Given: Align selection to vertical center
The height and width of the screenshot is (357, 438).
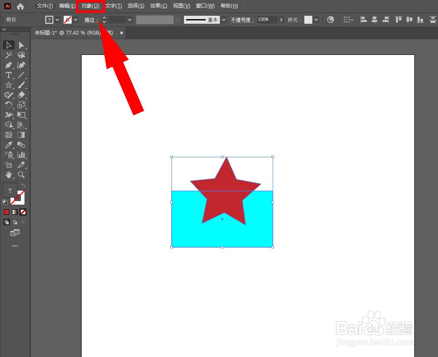Looking at the screenshot, I should (x=409, y=20).
